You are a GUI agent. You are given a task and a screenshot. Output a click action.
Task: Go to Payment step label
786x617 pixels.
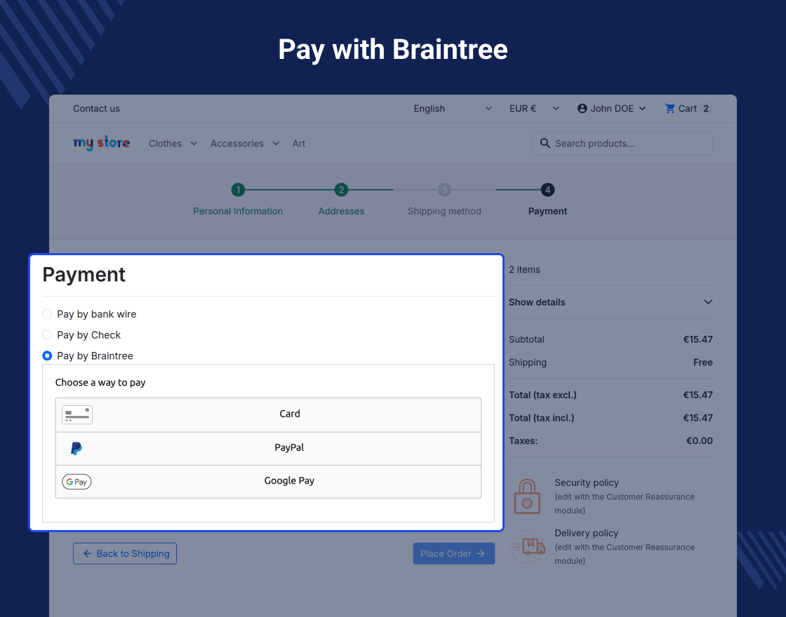point(547,211)
